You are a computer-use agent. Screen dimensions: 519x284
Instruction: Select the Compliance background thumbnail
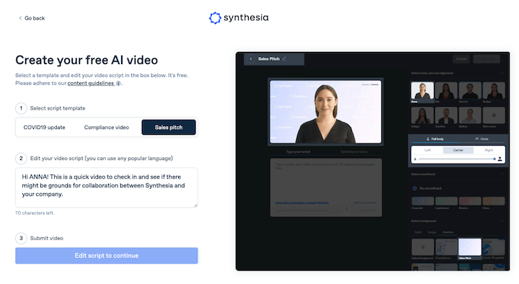pyautogui.click(x=446, y=247)
